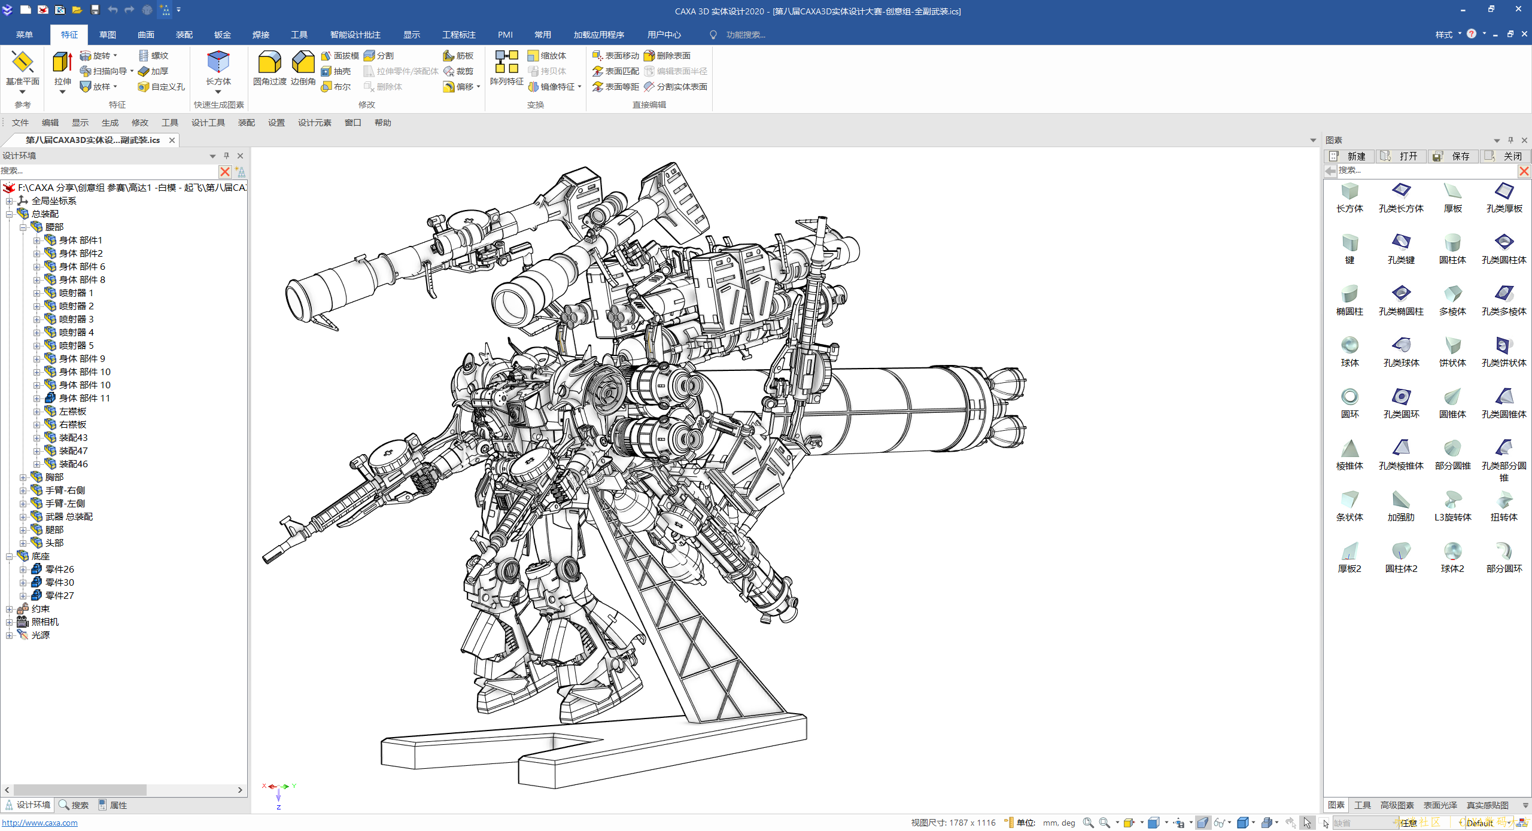Screen dimensions: 1532x831
Task: Click the 保存 catalog button
Action: [x=1454, y=156]
